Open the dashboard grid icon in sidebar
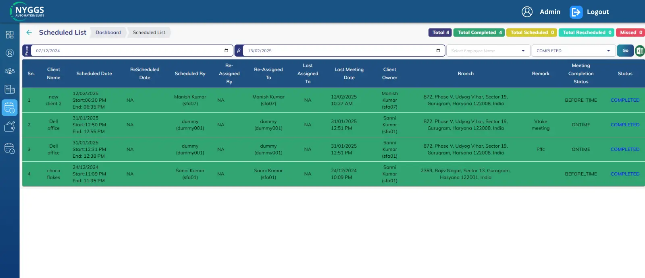This screenshot has height=278, width=645. 10,35
